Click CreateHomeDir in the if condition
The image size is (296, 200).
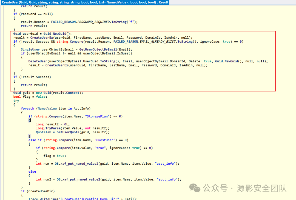click(x=41, y=191)
